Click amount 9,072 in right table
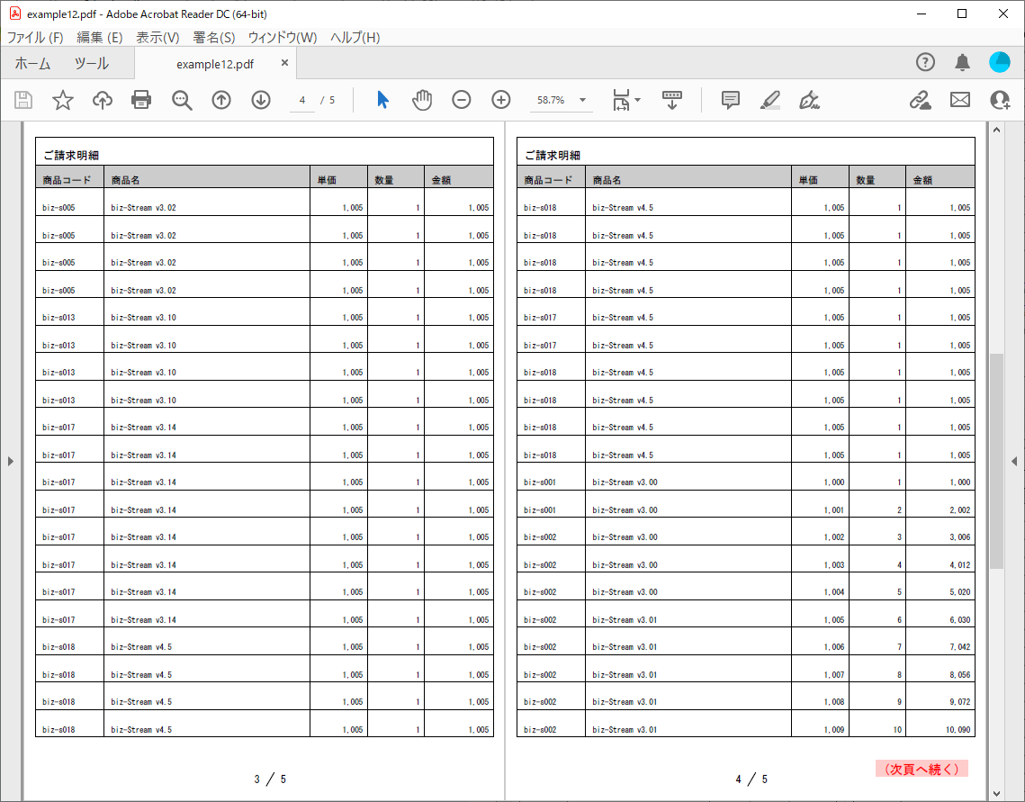Viewport: 1025px width, 802px height. pyautogui.click(x=960, y=702)
